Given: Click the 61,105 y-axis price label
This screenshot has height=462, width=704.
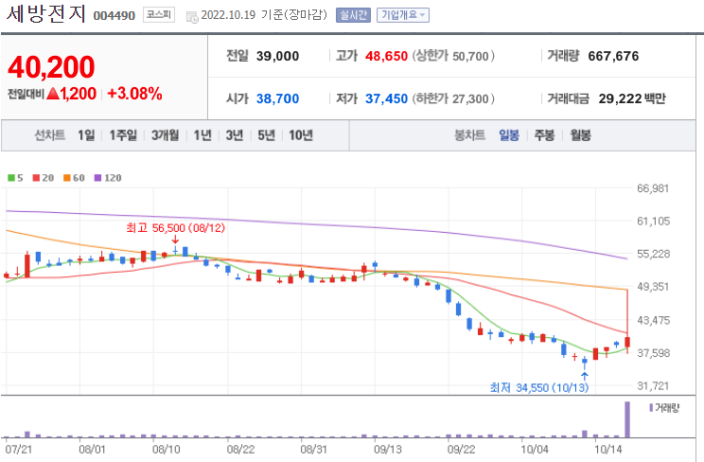Looking at the screenshot, I should tap(653, 222).
